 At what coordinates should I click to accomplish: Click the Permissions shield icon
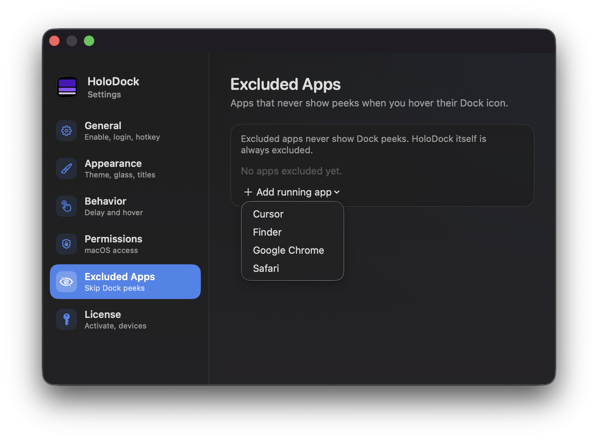pyautogui.click(x=66, y=244)
